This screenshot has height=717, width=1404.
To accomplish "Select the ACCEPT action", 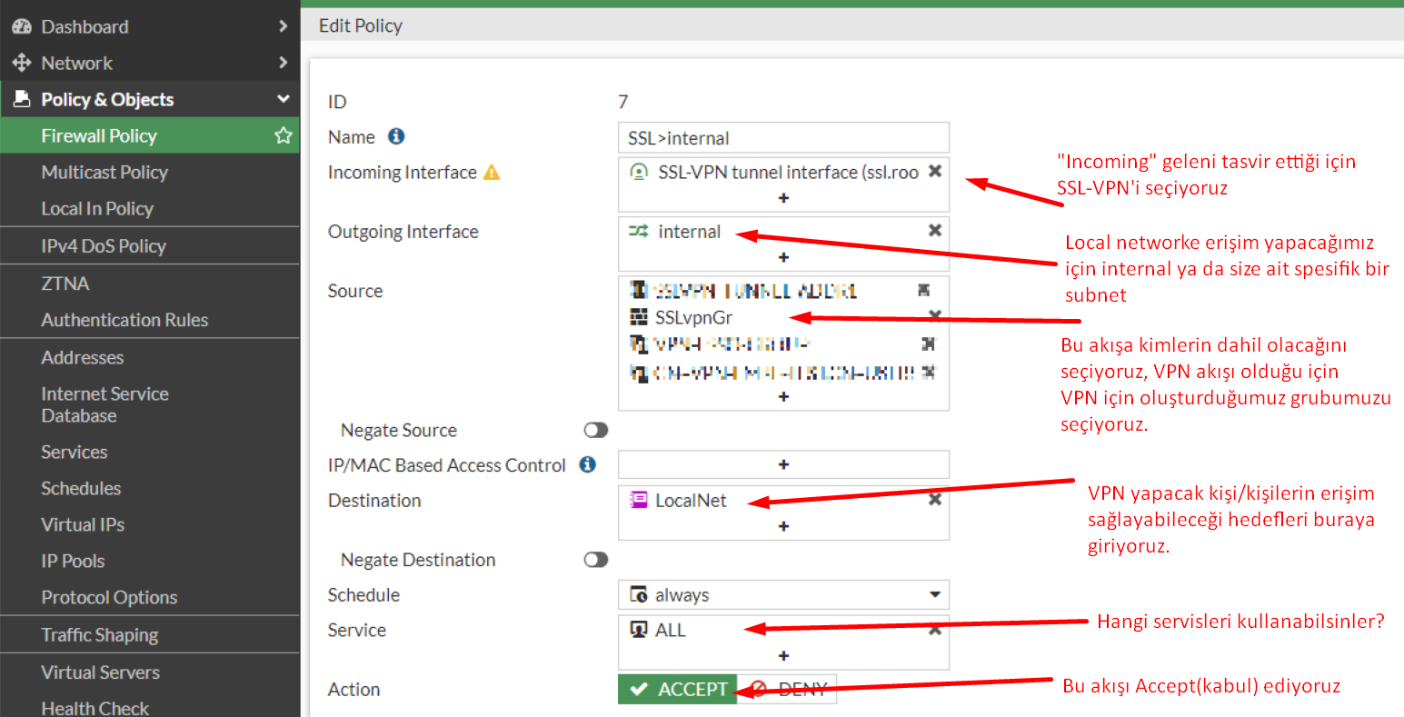I will (678, 689).
